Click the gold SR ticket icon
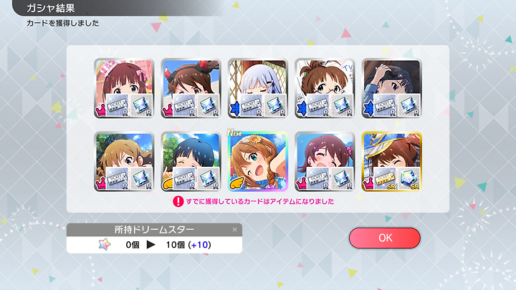The width and height of the screenshot is (516, 290). click(385, 178)
